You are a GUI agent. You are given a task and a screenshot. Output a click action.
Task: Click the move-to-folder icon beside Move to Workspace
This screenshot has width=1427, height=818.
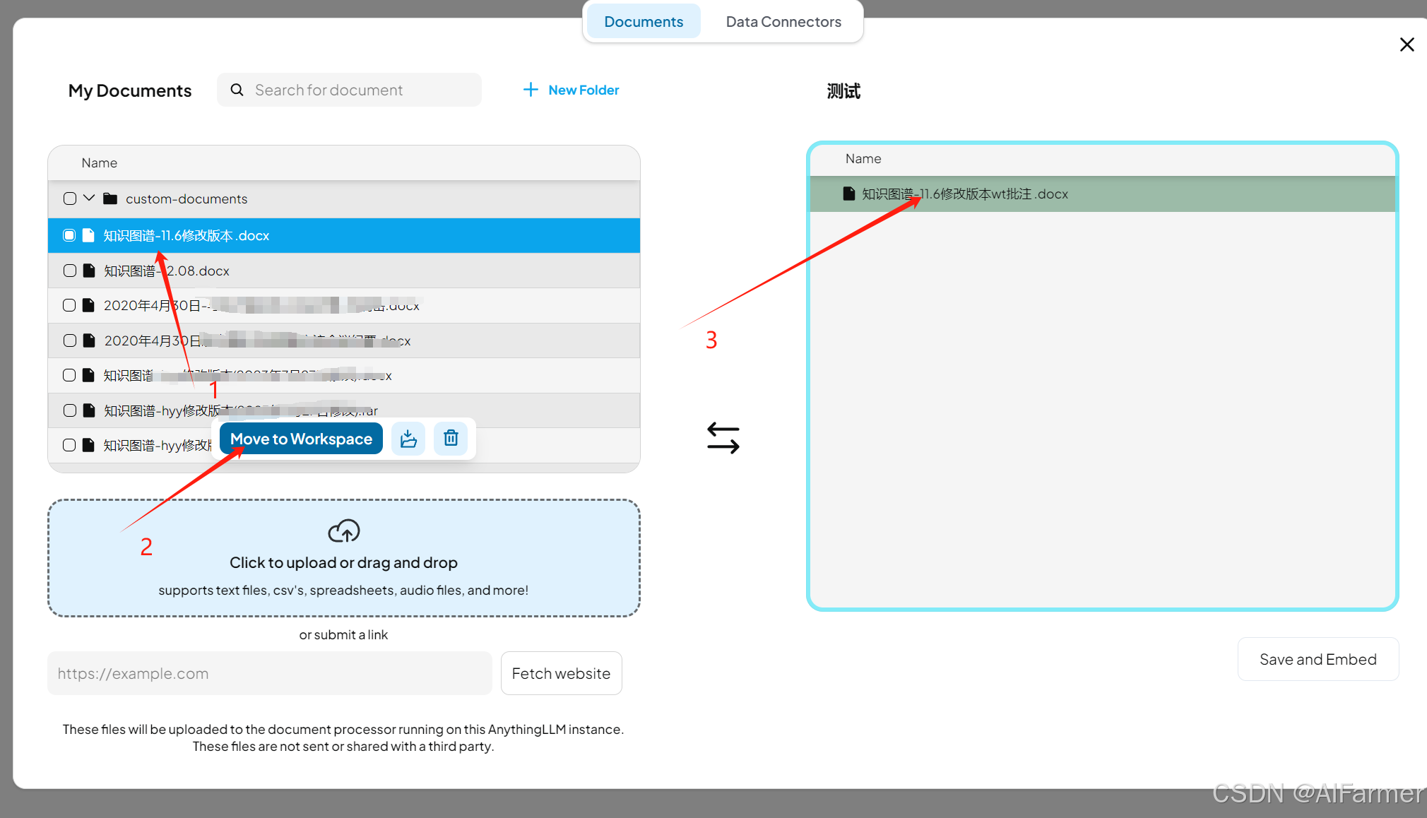[408, 439]
